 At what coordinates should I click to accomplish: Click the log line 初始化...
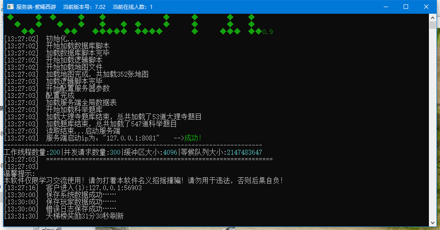tap(61, 39)
